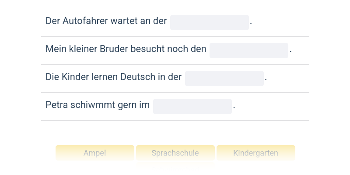
Task: Click the word "Bruder" in second sentence
Action: click(115, 49)
